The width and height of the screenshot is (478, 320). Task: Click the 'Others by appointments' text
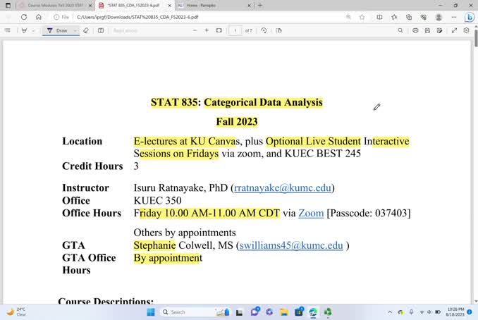[185, 233]
